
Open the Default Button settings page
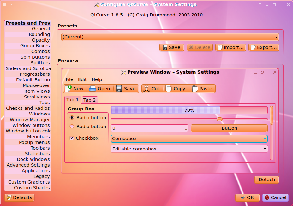(x=28, y=80)
